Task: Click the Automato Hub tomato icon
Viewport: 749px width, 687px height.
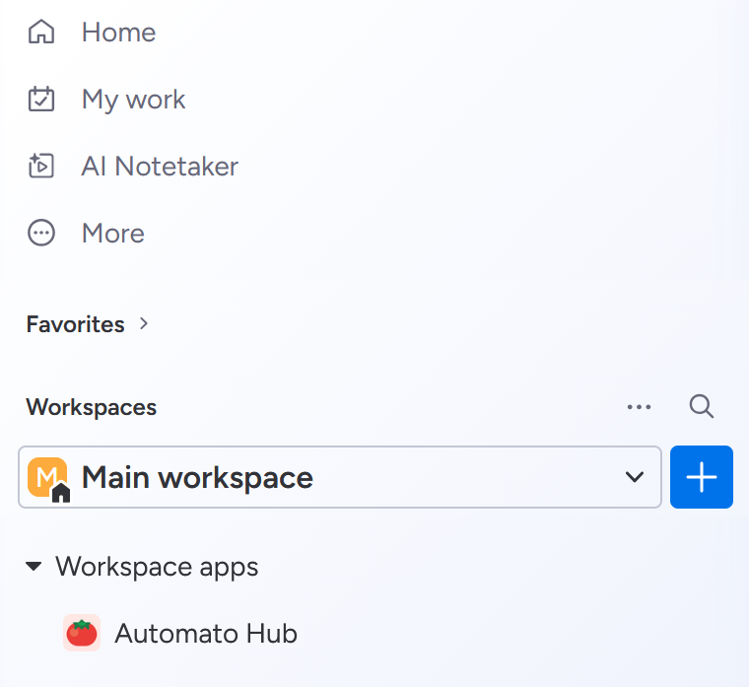Action: coord(82,633)
